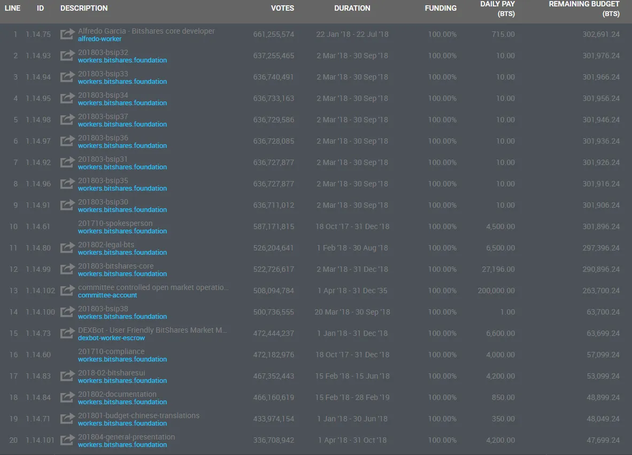Click votes value 661,255,574

coord(274,35)
